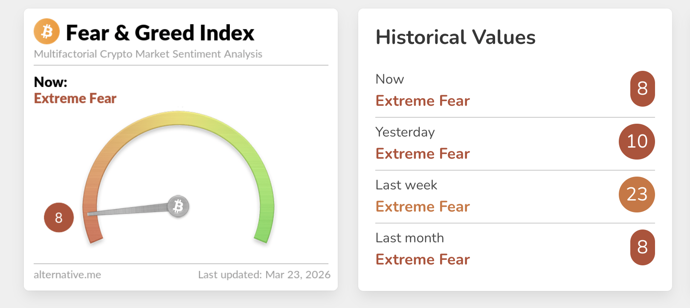Click the alternative.me source text
Screen dimensions: 690x308
point(67,275)
